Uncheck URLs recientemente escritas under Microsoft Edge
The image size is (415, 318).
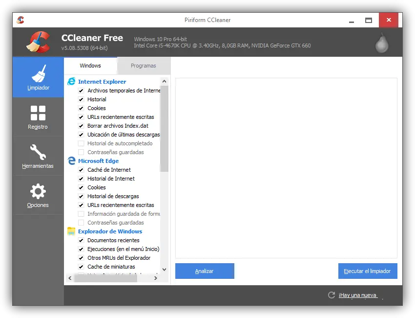coord(81,205)
